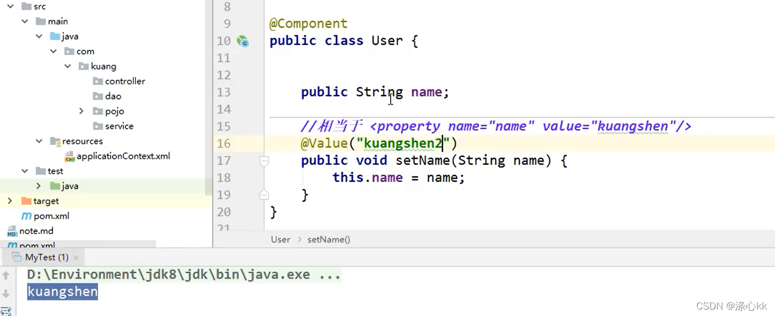Expand the pojo package chevron
This screenshot has width=775, height=316.
tap(81, 111)
